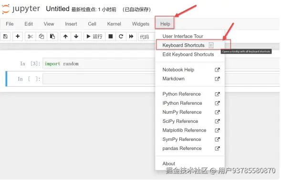The width and height of the screenshot is (281, 180).
Task: Click the 最新检查点 checkpoint status text
Action: 94,10
